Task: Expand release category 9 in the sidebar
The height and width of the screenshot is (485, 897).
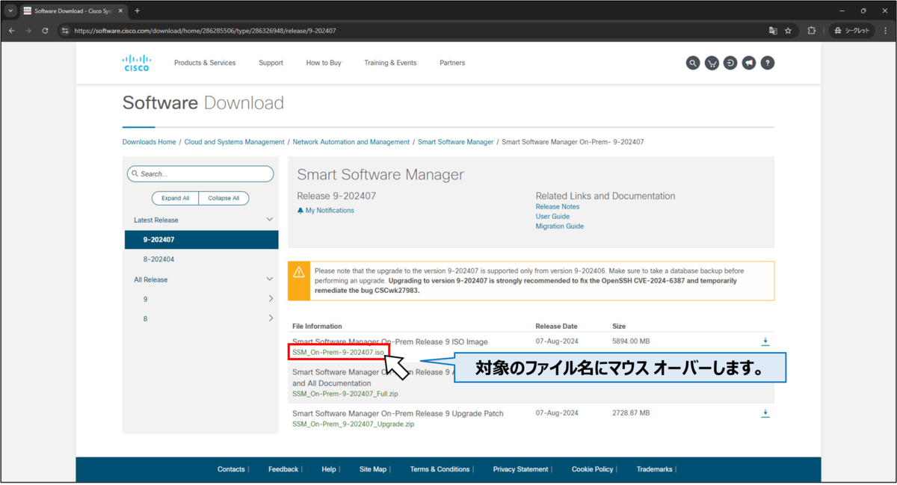Action: pos(271,298)
